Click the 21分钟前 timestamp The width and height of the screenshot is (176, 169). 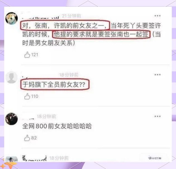[71, 16]
